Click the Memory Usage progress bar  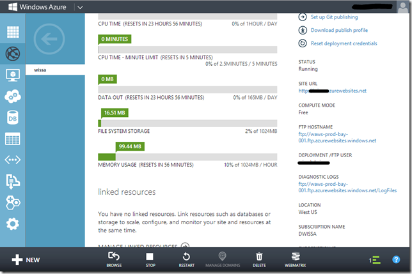[x=187, y=156]
